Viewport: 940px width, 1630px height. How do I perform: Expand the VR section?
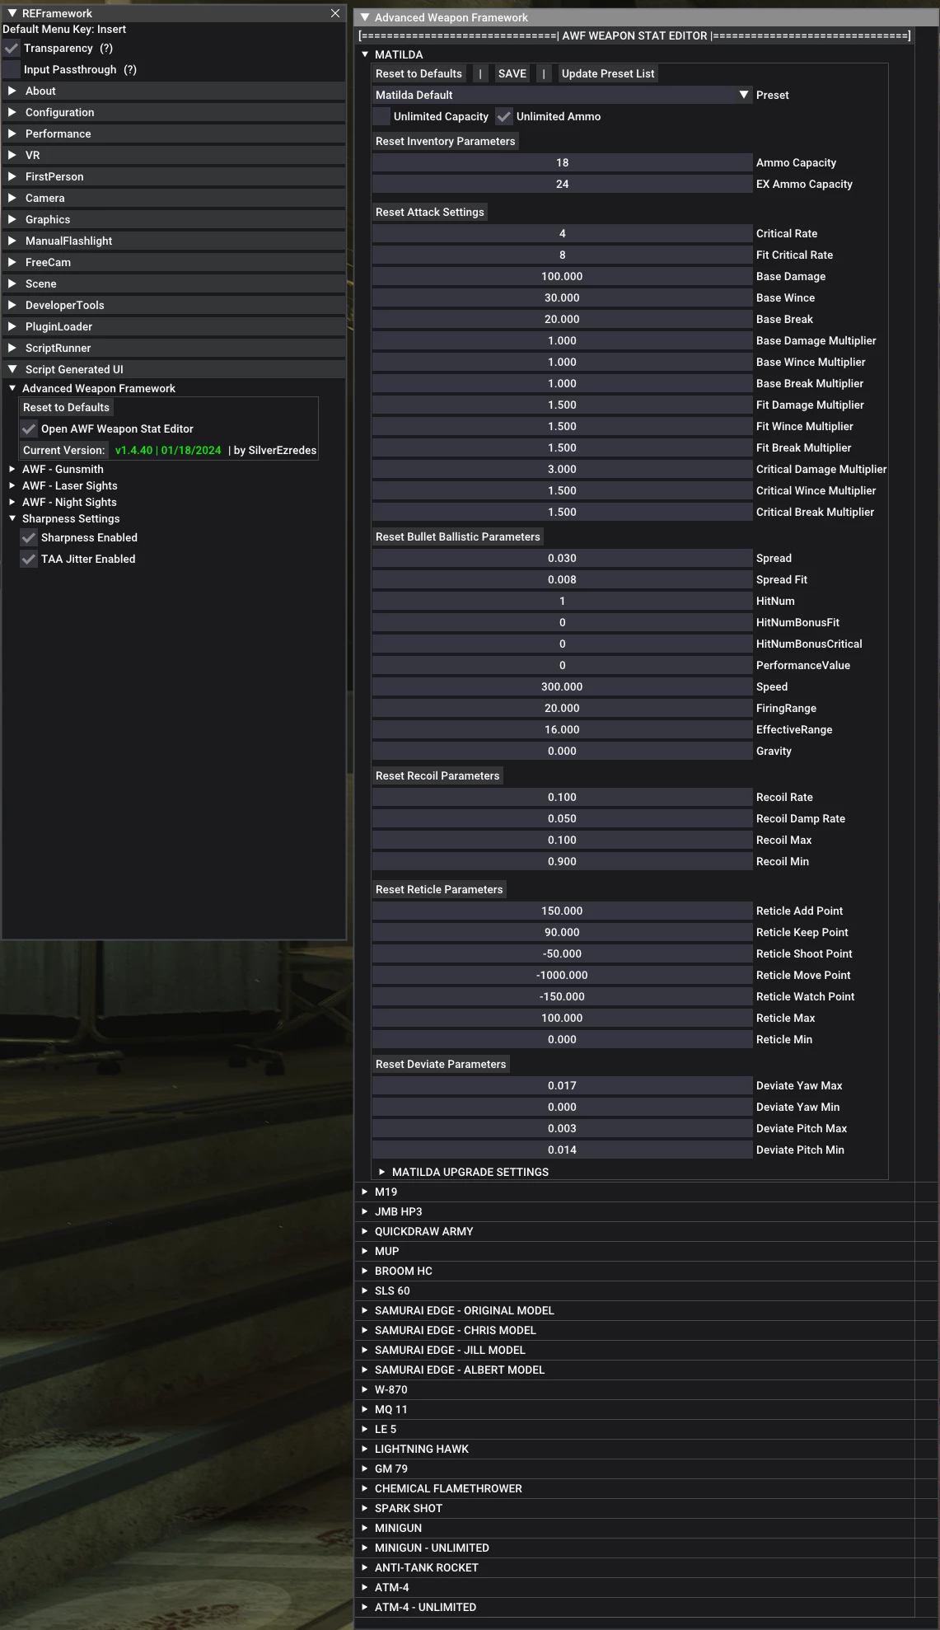coord(174,155)
